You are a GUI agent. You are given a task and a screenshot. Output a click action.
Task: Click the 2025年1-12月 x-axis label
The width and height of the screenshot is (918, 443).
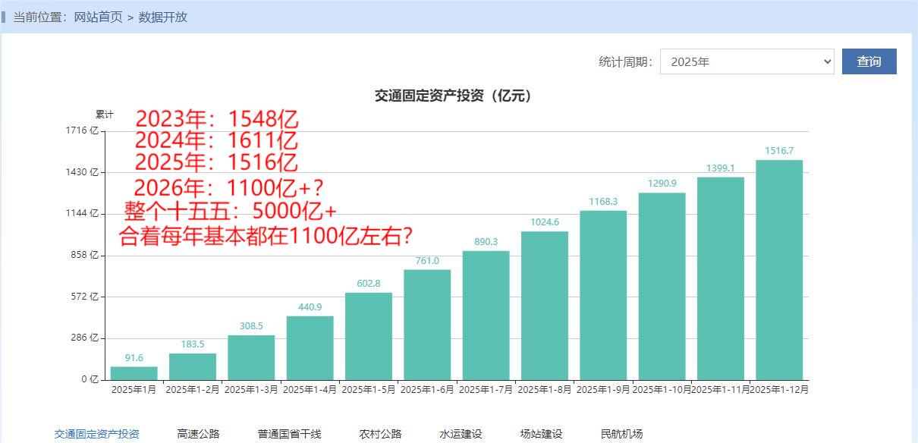point(779,390)
